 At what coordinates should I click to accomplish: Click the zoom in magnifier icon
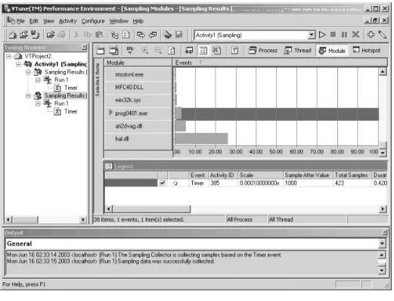click(145, 51)
